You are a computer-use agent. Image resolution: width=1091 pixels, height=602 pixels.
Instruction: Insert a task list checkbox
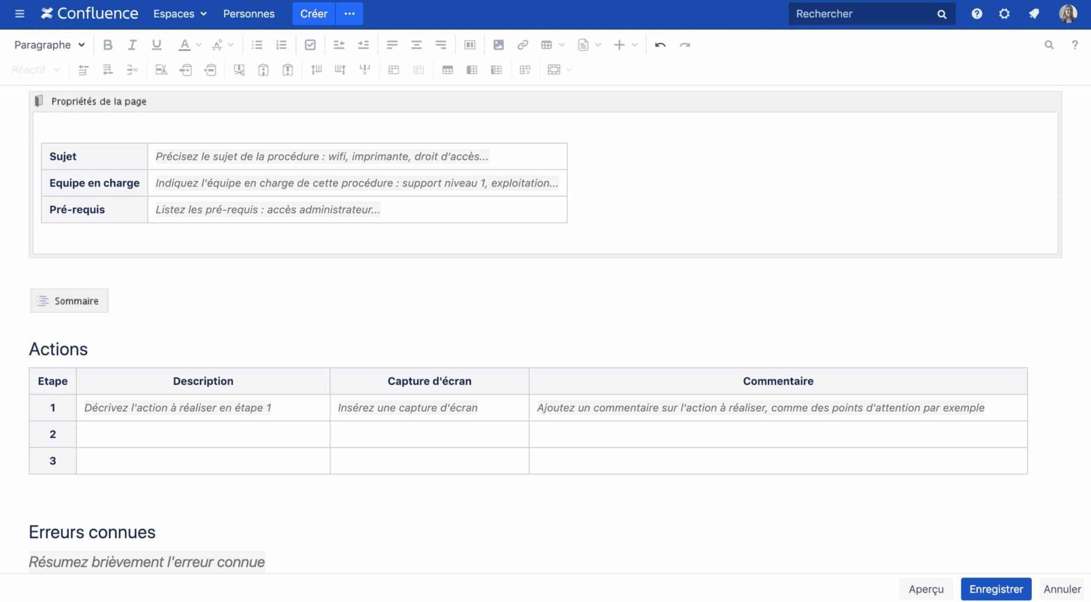(x=310, y=45)
